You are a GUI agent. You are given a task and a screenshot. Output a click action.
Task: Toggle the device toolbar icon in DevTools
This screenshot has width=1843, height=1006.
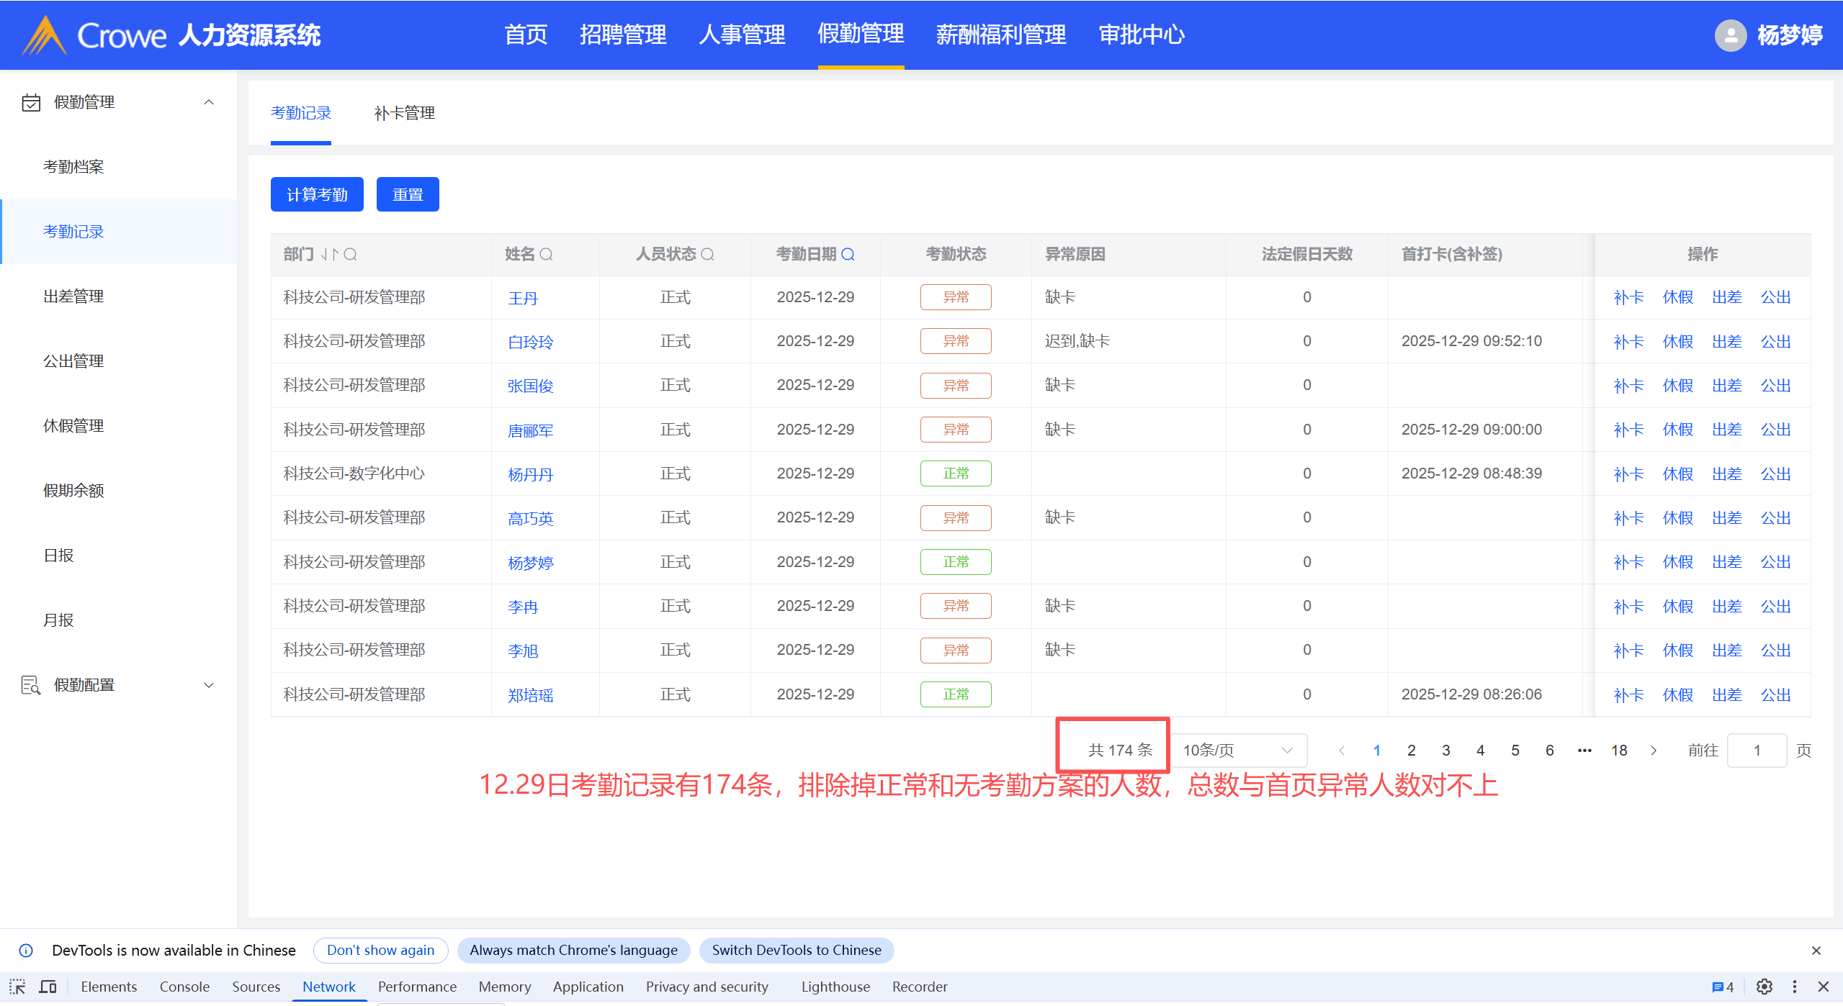pyautogui.click(x=48, y=987)
